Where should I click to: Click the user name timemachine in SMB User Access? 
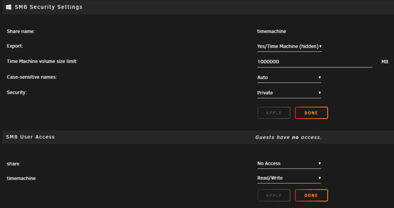pos(21,178)
